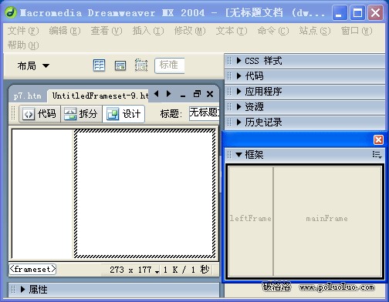Click the 标准 standard mode button
This screenshot has width=389, height=302.
(169, 65)
